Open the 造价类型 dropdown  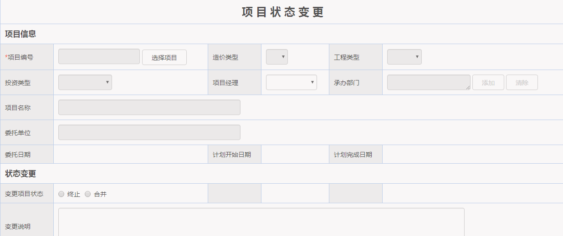tap(276, 57)
